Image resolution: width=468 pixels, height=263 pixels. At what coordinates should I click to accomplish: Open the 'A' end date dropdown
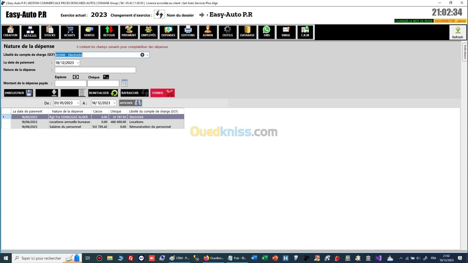point(114,103)
